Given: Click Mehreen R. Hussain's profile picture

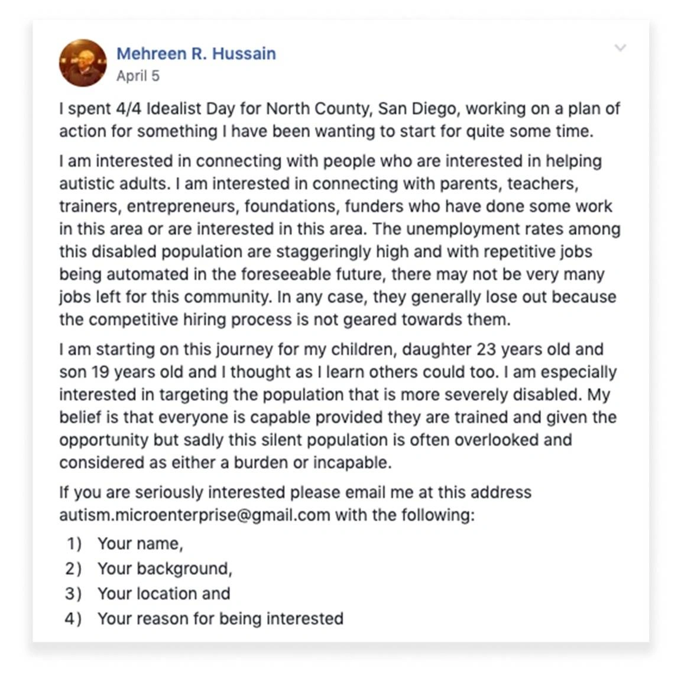Looking at the screenshot, I should coord(83,63).
